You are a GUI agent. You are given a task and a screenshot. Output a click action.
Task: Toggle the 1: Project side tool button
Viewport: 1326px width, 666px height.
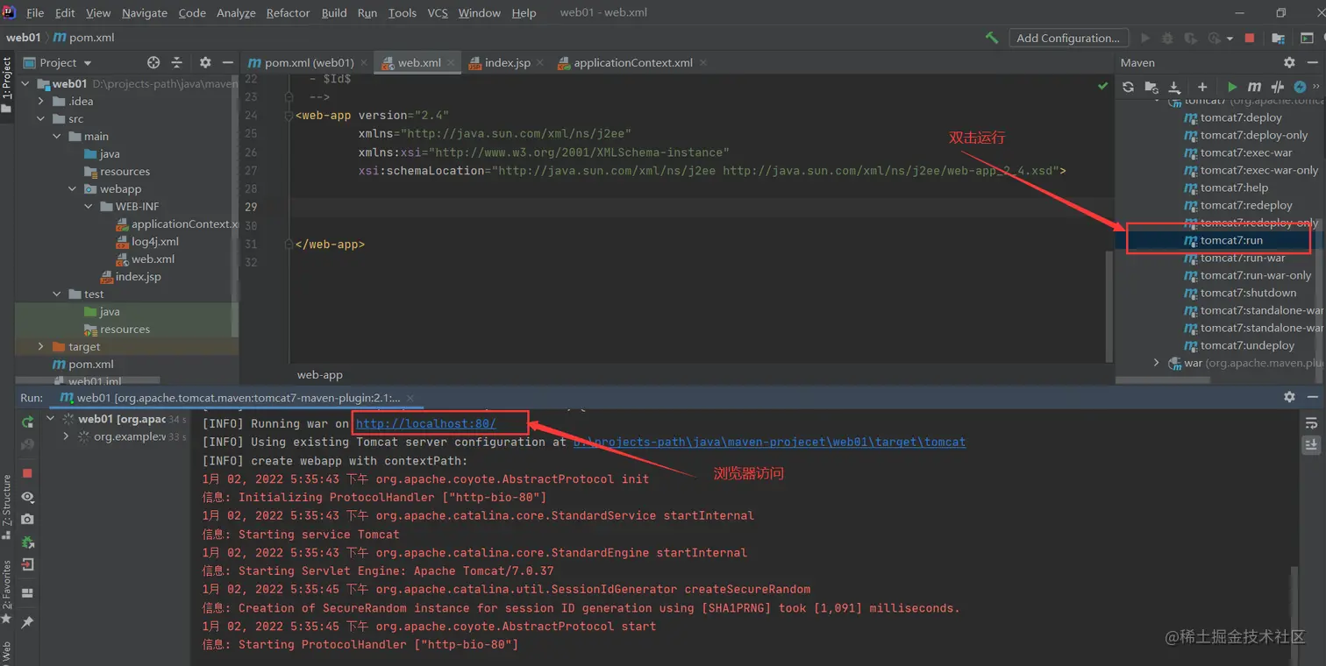pos(6,85)
